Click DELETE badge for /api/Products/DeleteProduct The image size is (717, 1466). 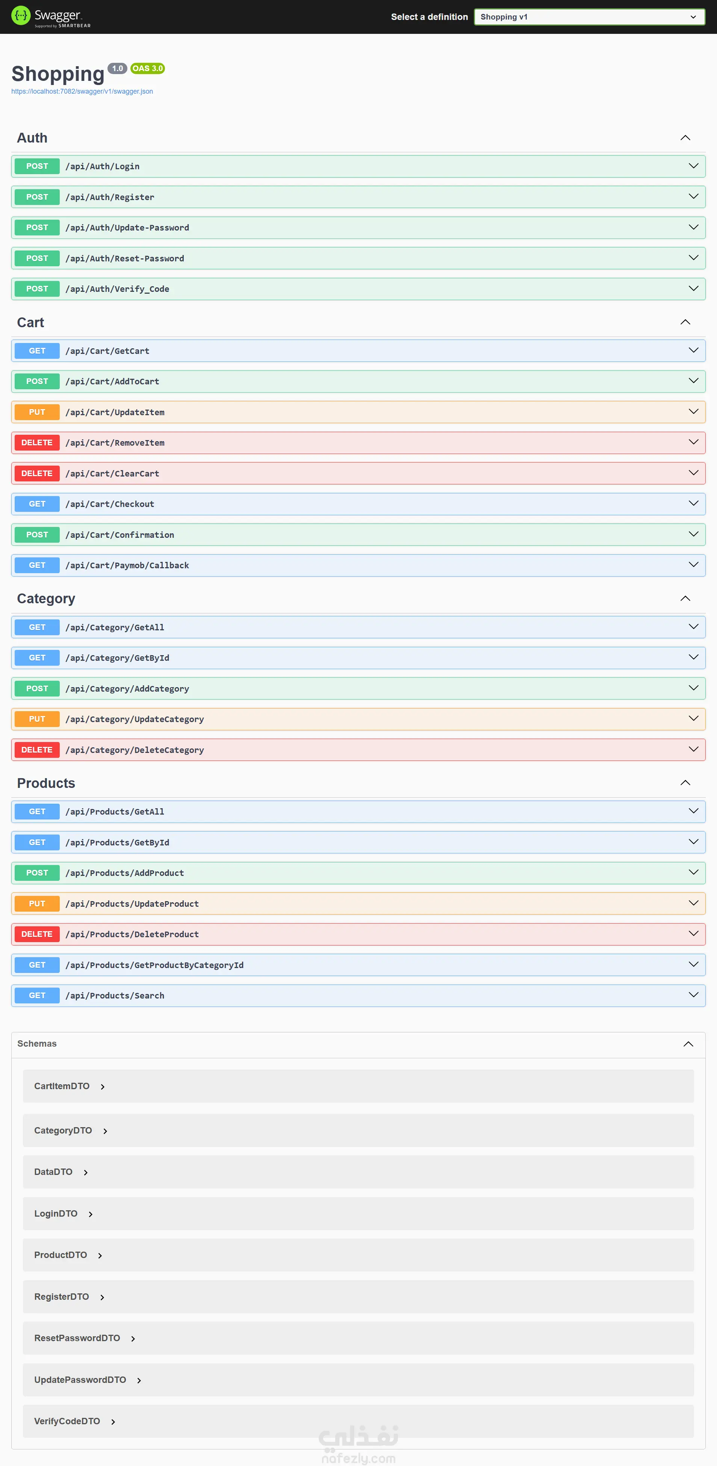[x=37, y=934]
